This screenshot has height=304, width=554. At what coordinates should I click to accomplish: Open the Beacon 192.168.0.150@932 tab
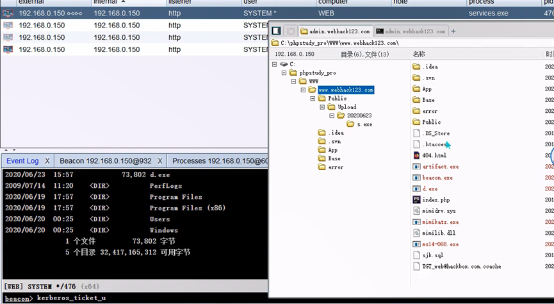(106, 161)
